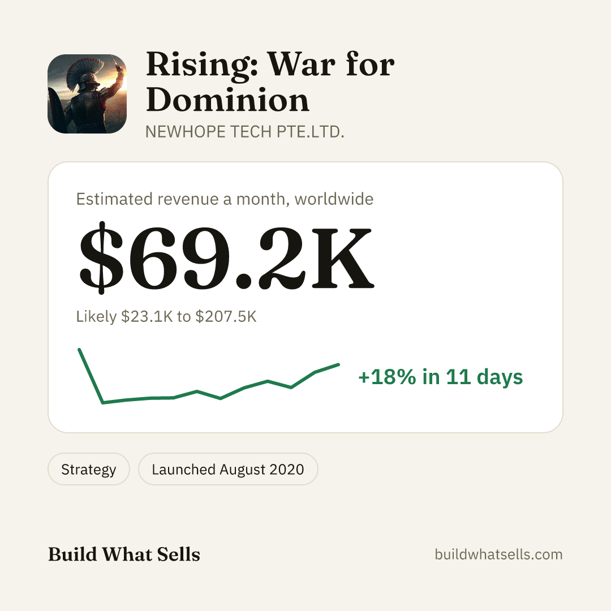Click the $23.1K lower estimate value

point(147,316)
